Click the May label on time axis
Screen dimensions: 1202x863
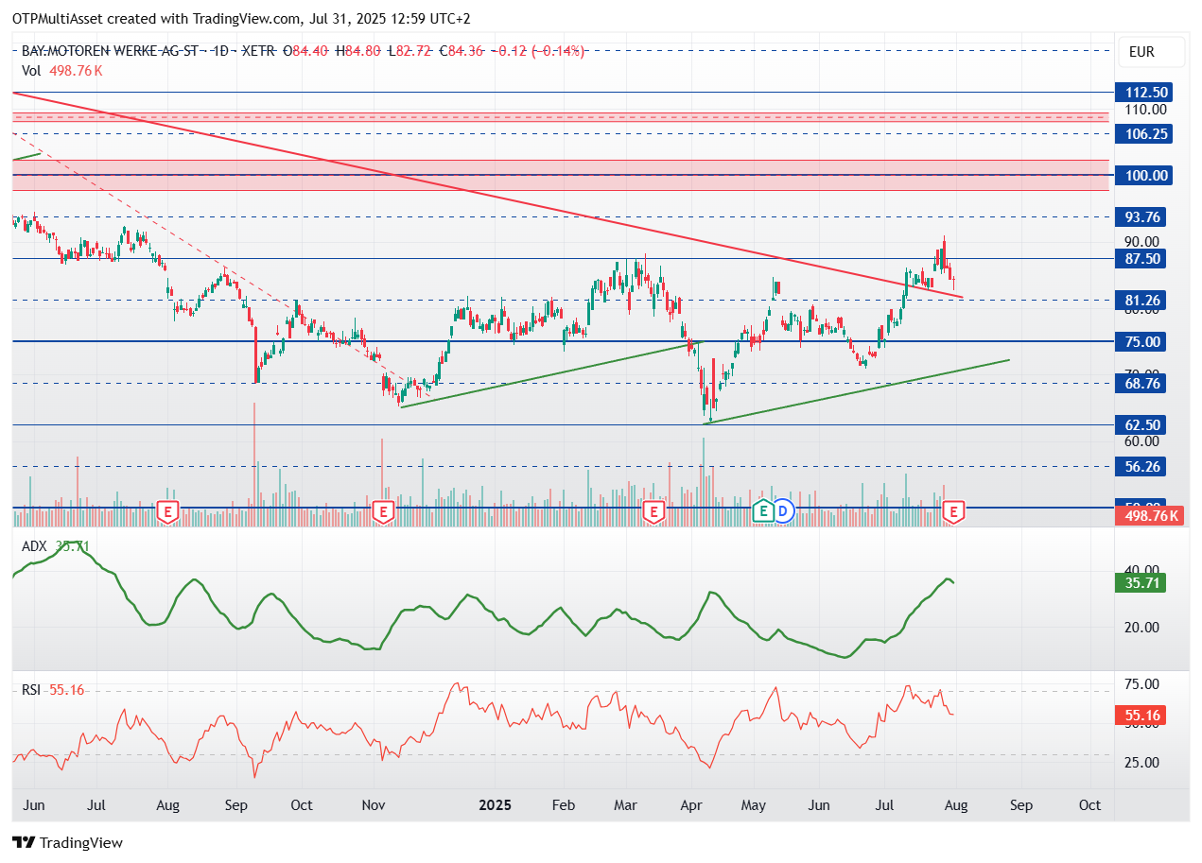click(753, 805)
